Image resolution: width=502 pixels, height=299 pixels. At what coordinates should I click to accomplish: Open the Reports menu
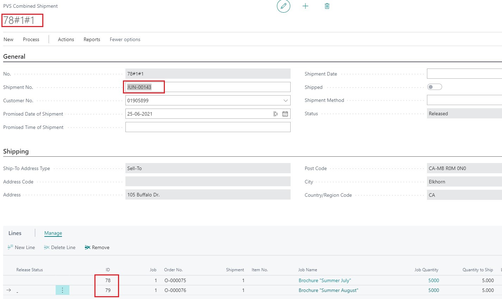92,39
